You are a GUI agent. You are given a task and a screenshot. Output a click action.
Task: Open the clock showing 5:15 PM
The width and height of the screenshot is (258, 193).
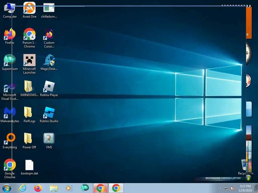(245, 188)
